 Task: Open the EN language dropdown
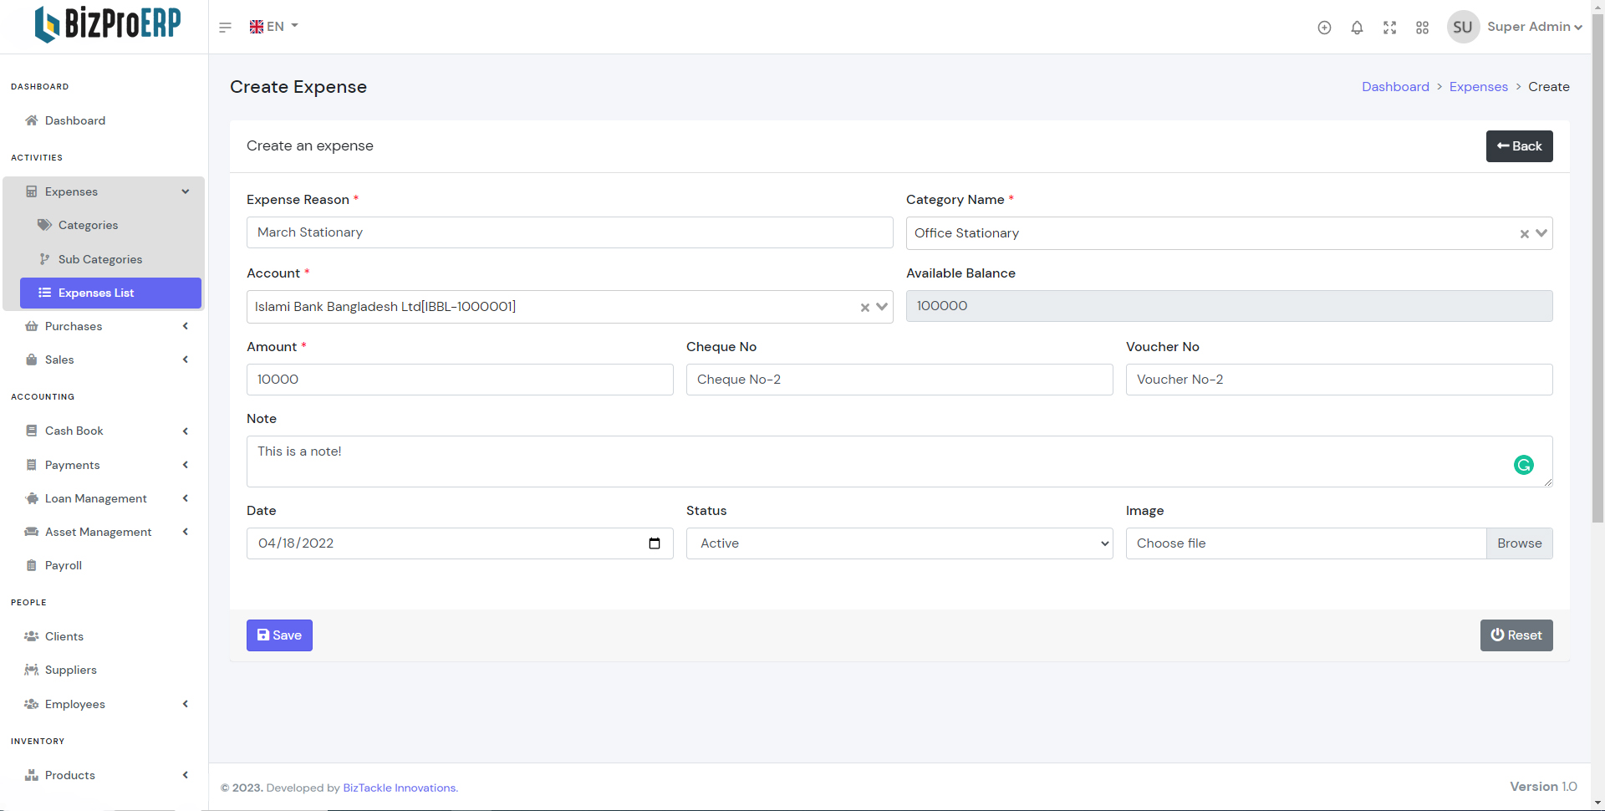[273, 27]
